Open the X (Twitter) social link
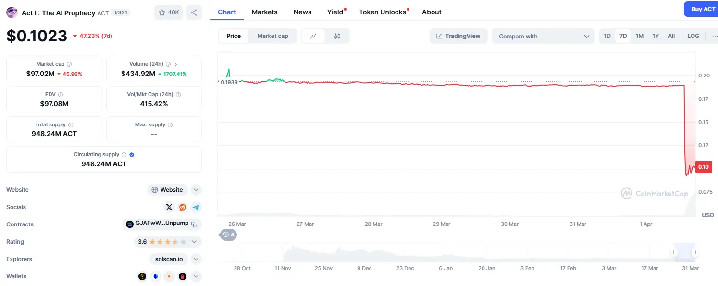The width and height of the screenshot is (718, 286). click(169, 207)
